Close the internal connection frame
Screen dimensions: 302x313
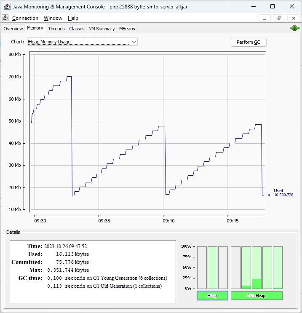tap(293, 18)
